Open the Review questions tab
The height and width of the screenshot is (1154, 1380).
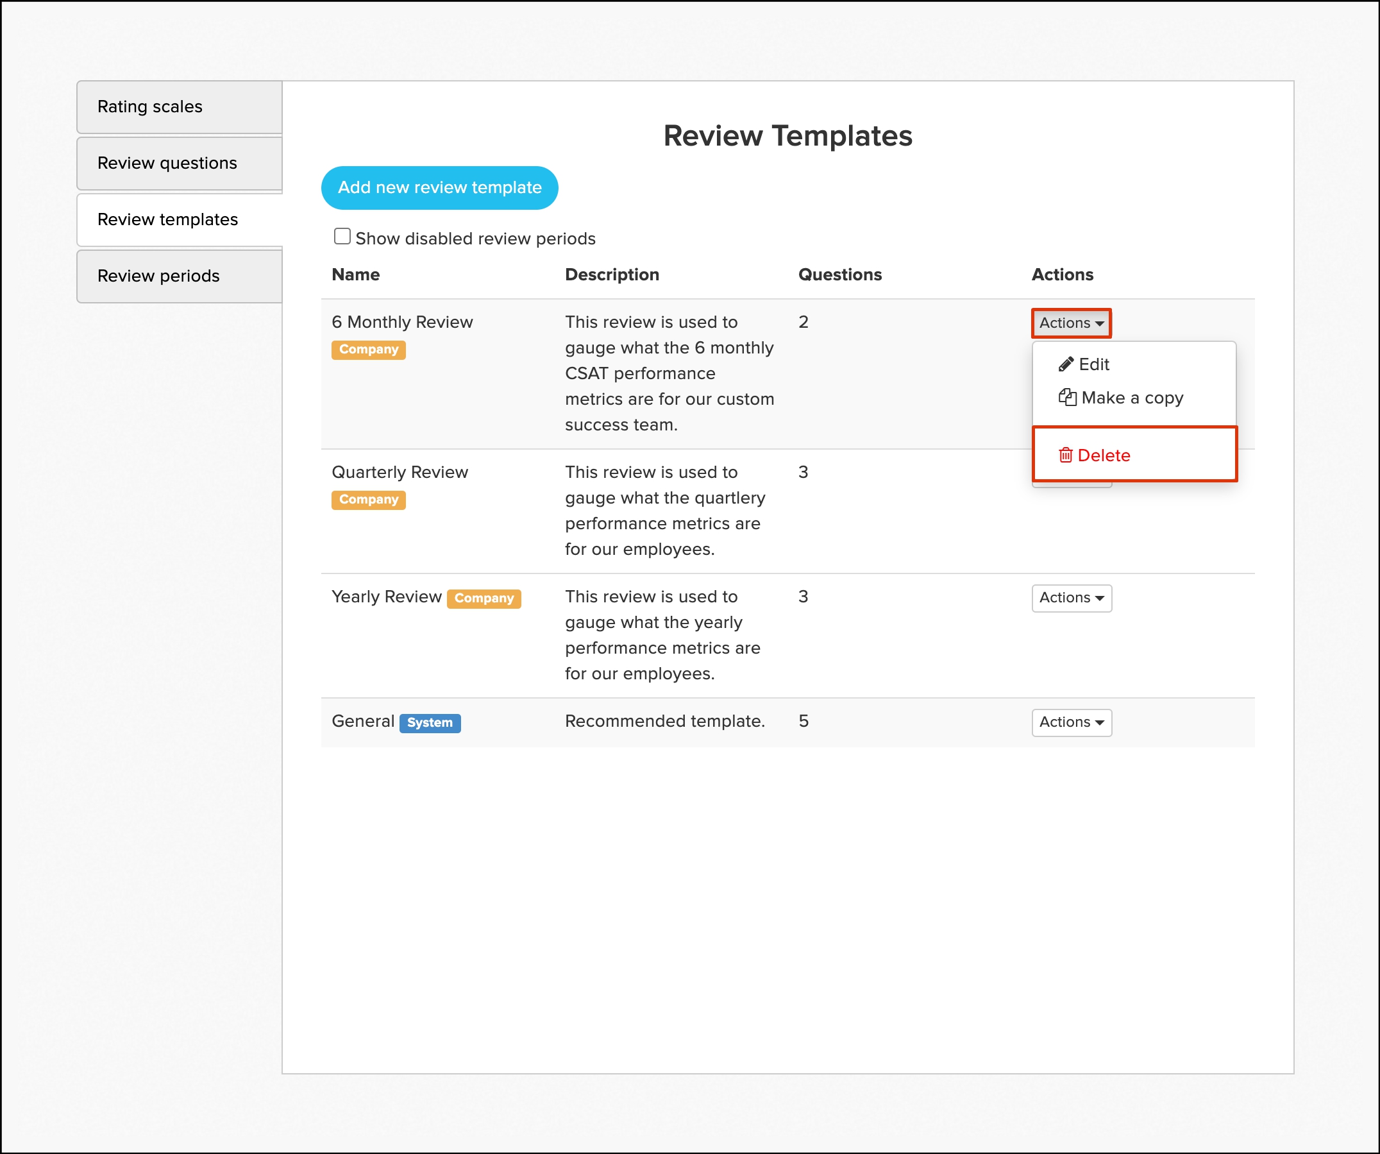(x=167, y=163)
